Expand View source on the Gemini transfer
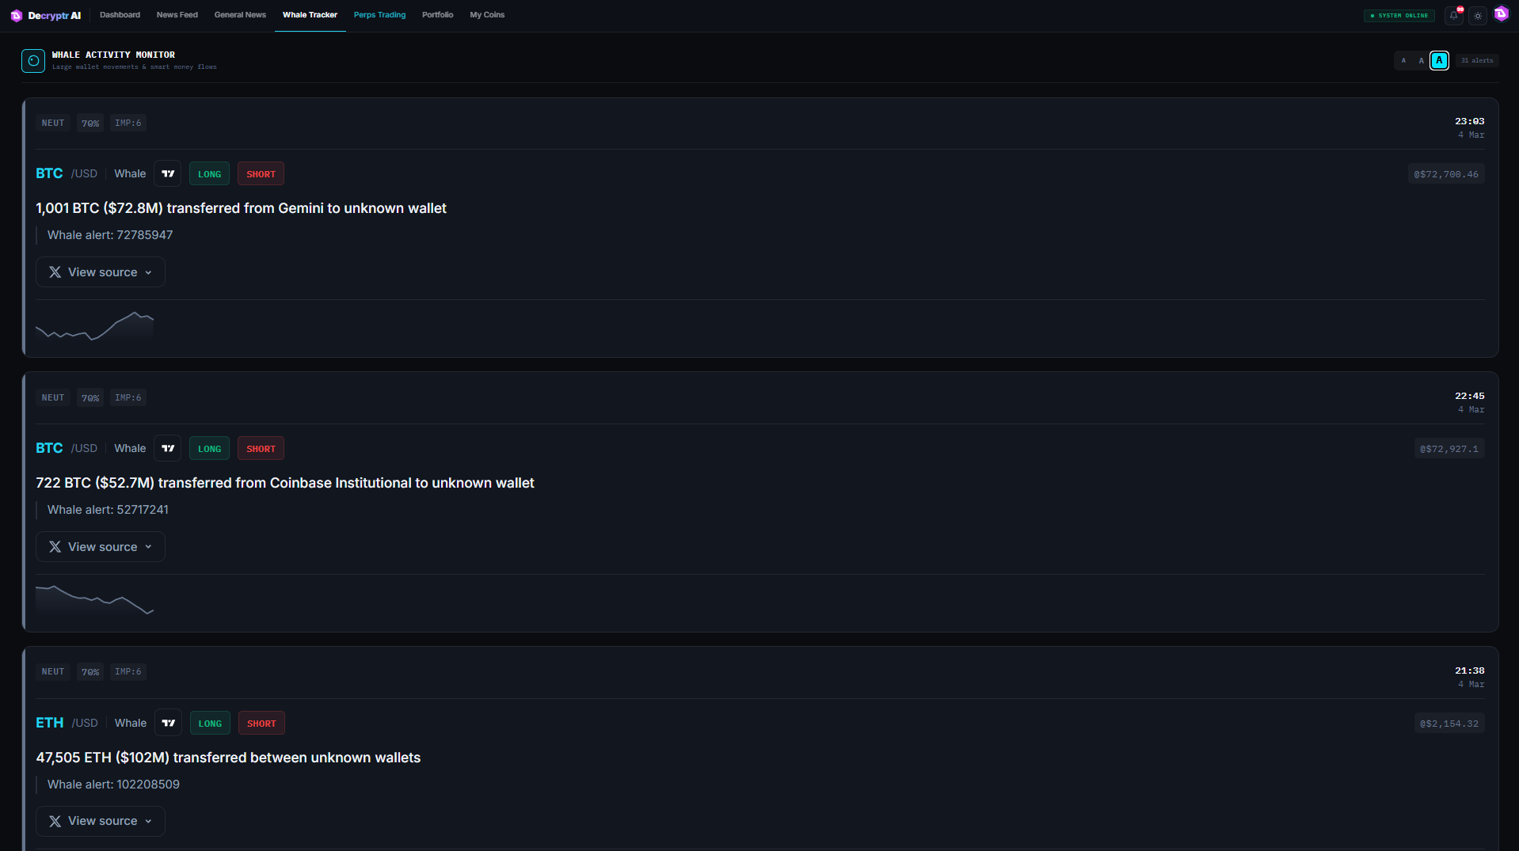 pyautogui.click(x=101, y=272)
